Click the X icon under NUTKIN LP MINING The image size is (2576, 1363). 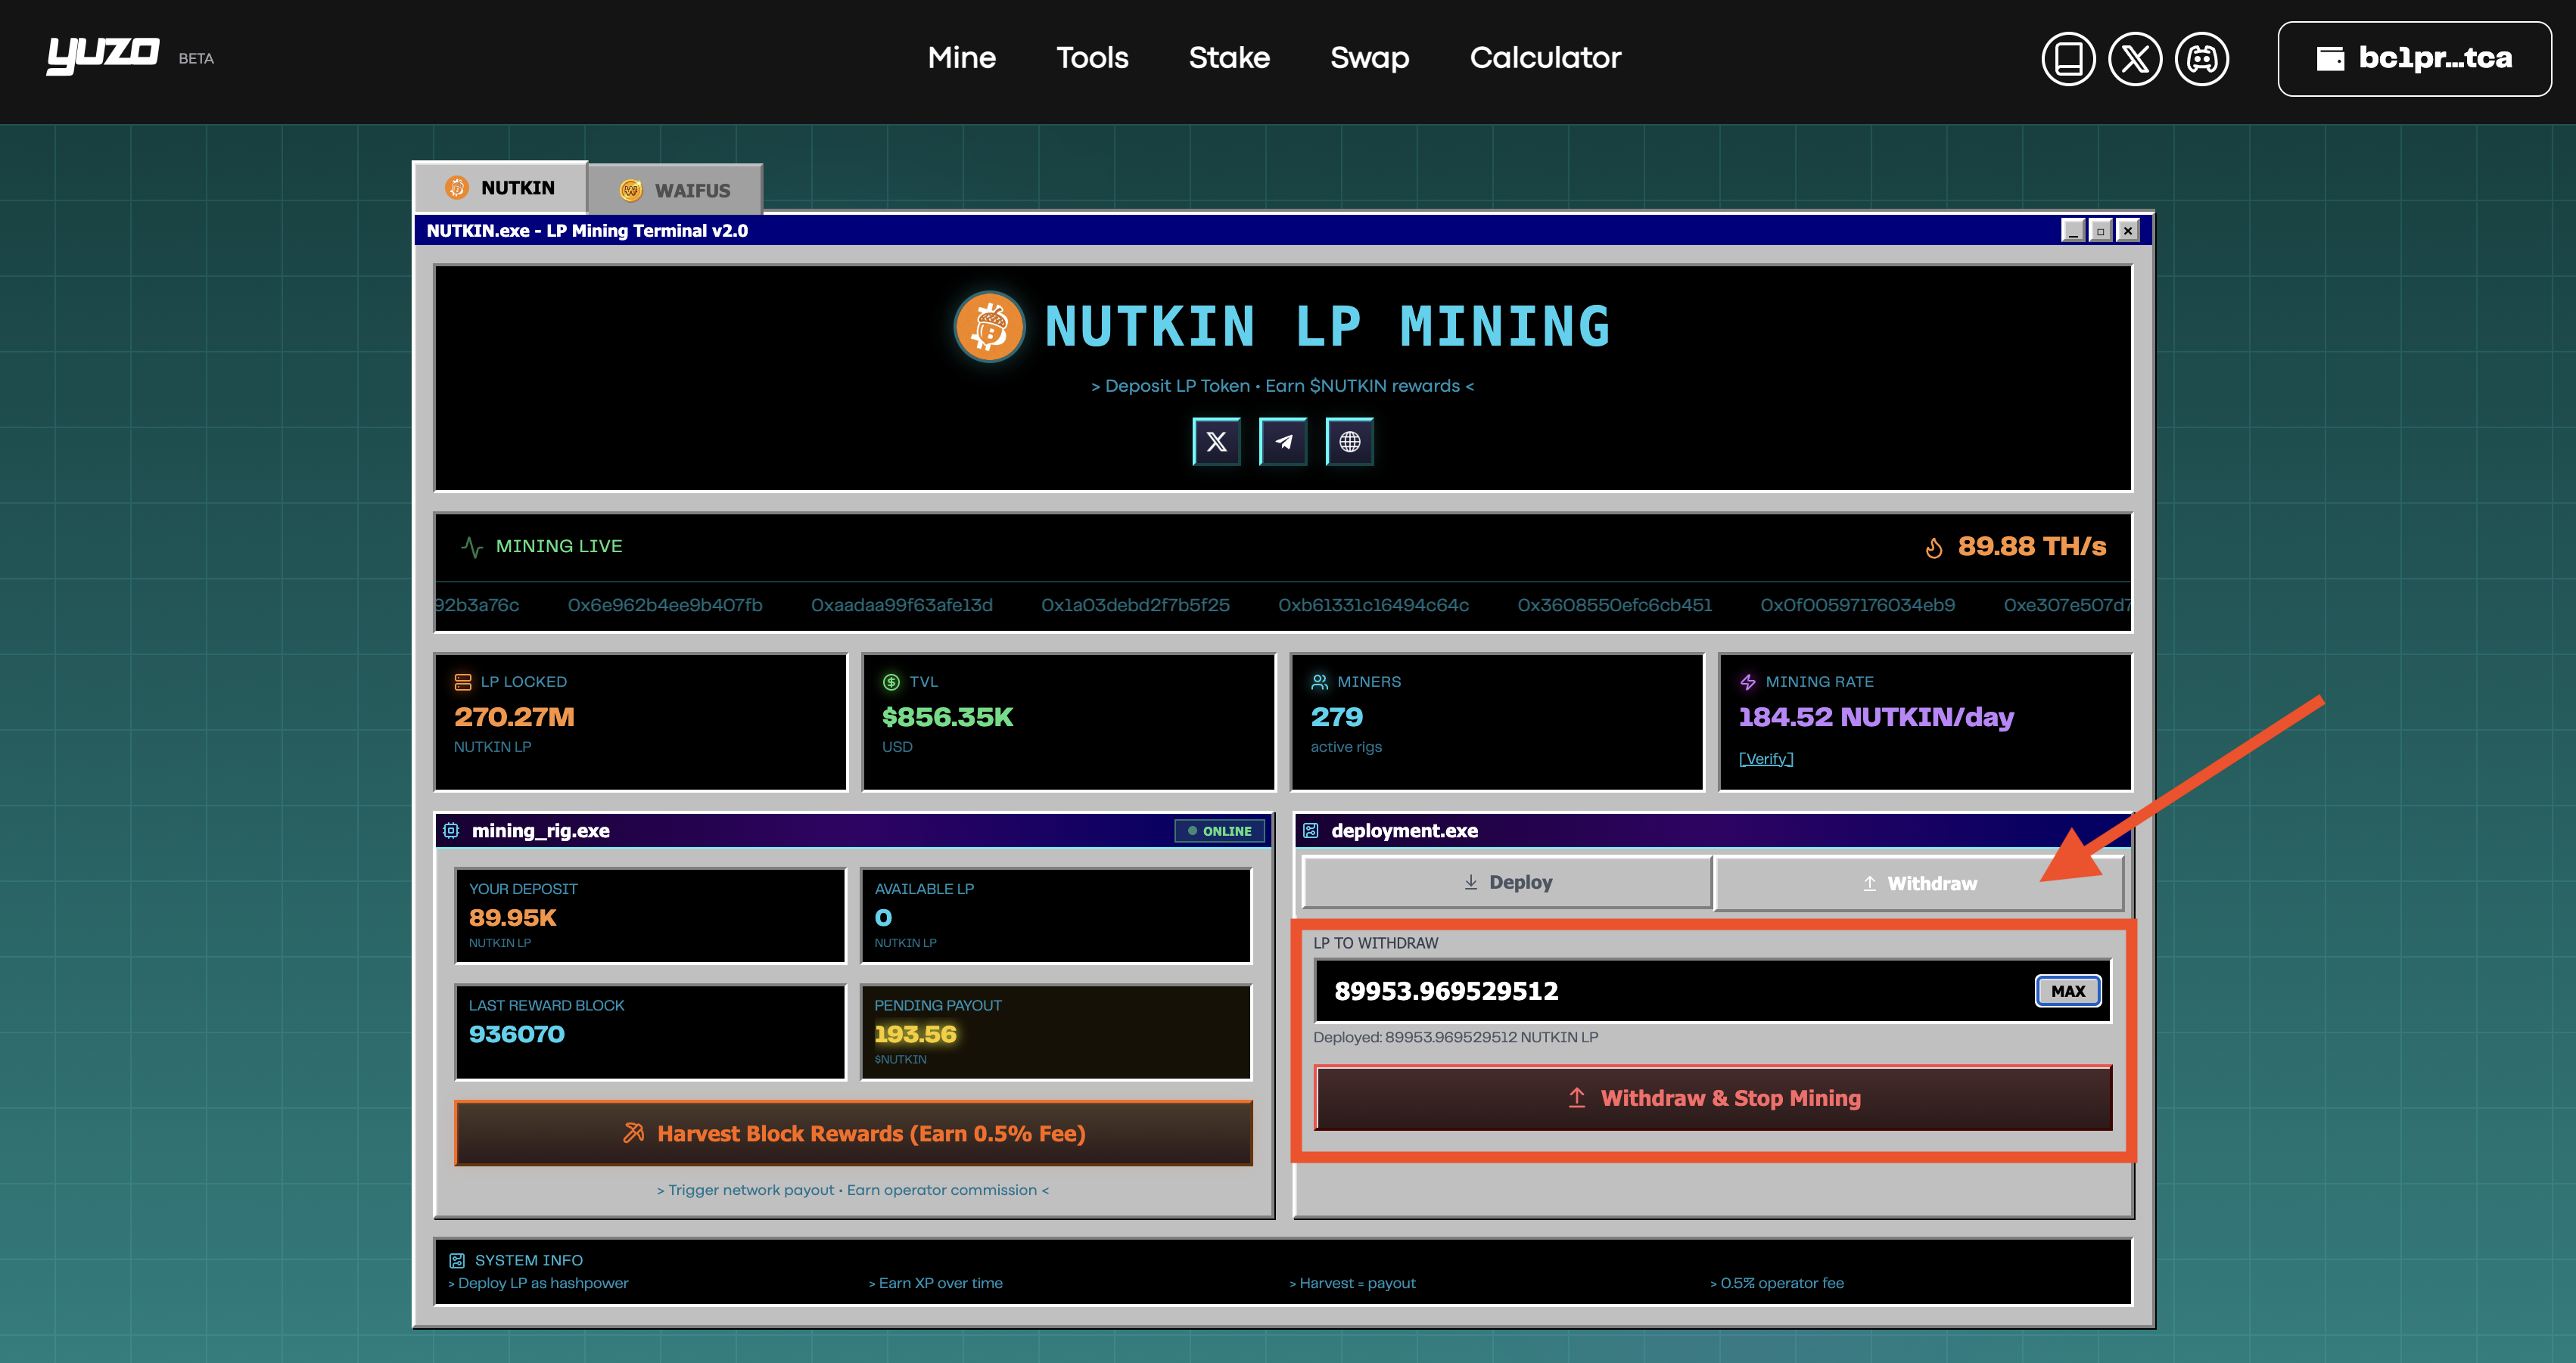click(x=1216, y=442)
